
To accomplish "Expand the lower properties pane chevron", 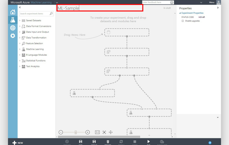I will [x=218, y=117].
